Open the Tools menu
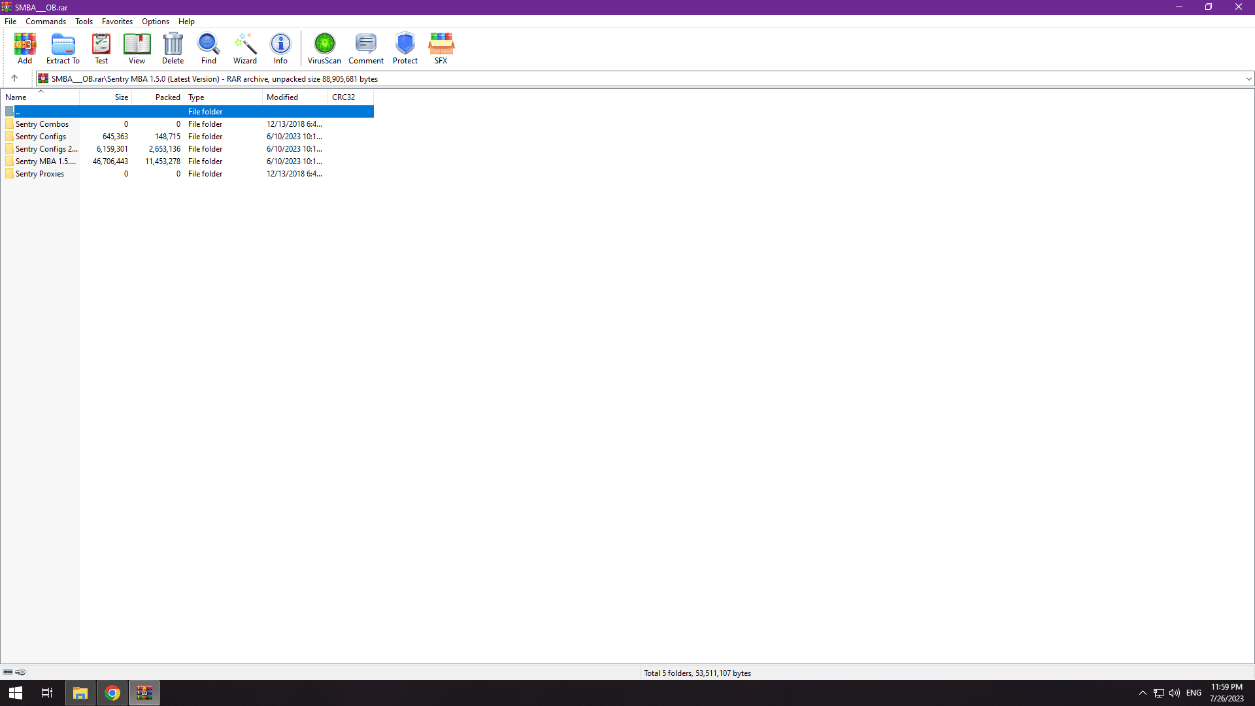1255x706 pixels. pos(84,22)
